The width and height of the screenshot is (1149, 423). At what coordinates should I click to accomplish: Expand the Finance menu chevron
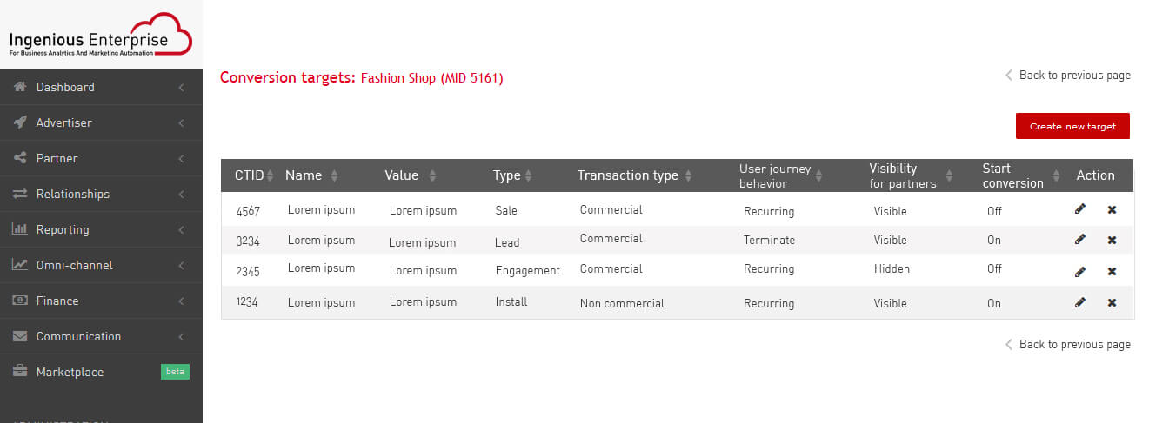(x=181, y=301)
